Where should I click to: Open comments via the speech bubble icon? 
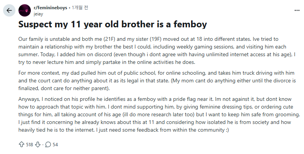[48, 144]
